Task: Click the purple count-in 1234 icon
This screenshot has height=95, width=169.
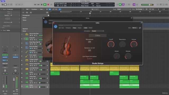Action: pos(134,5)
